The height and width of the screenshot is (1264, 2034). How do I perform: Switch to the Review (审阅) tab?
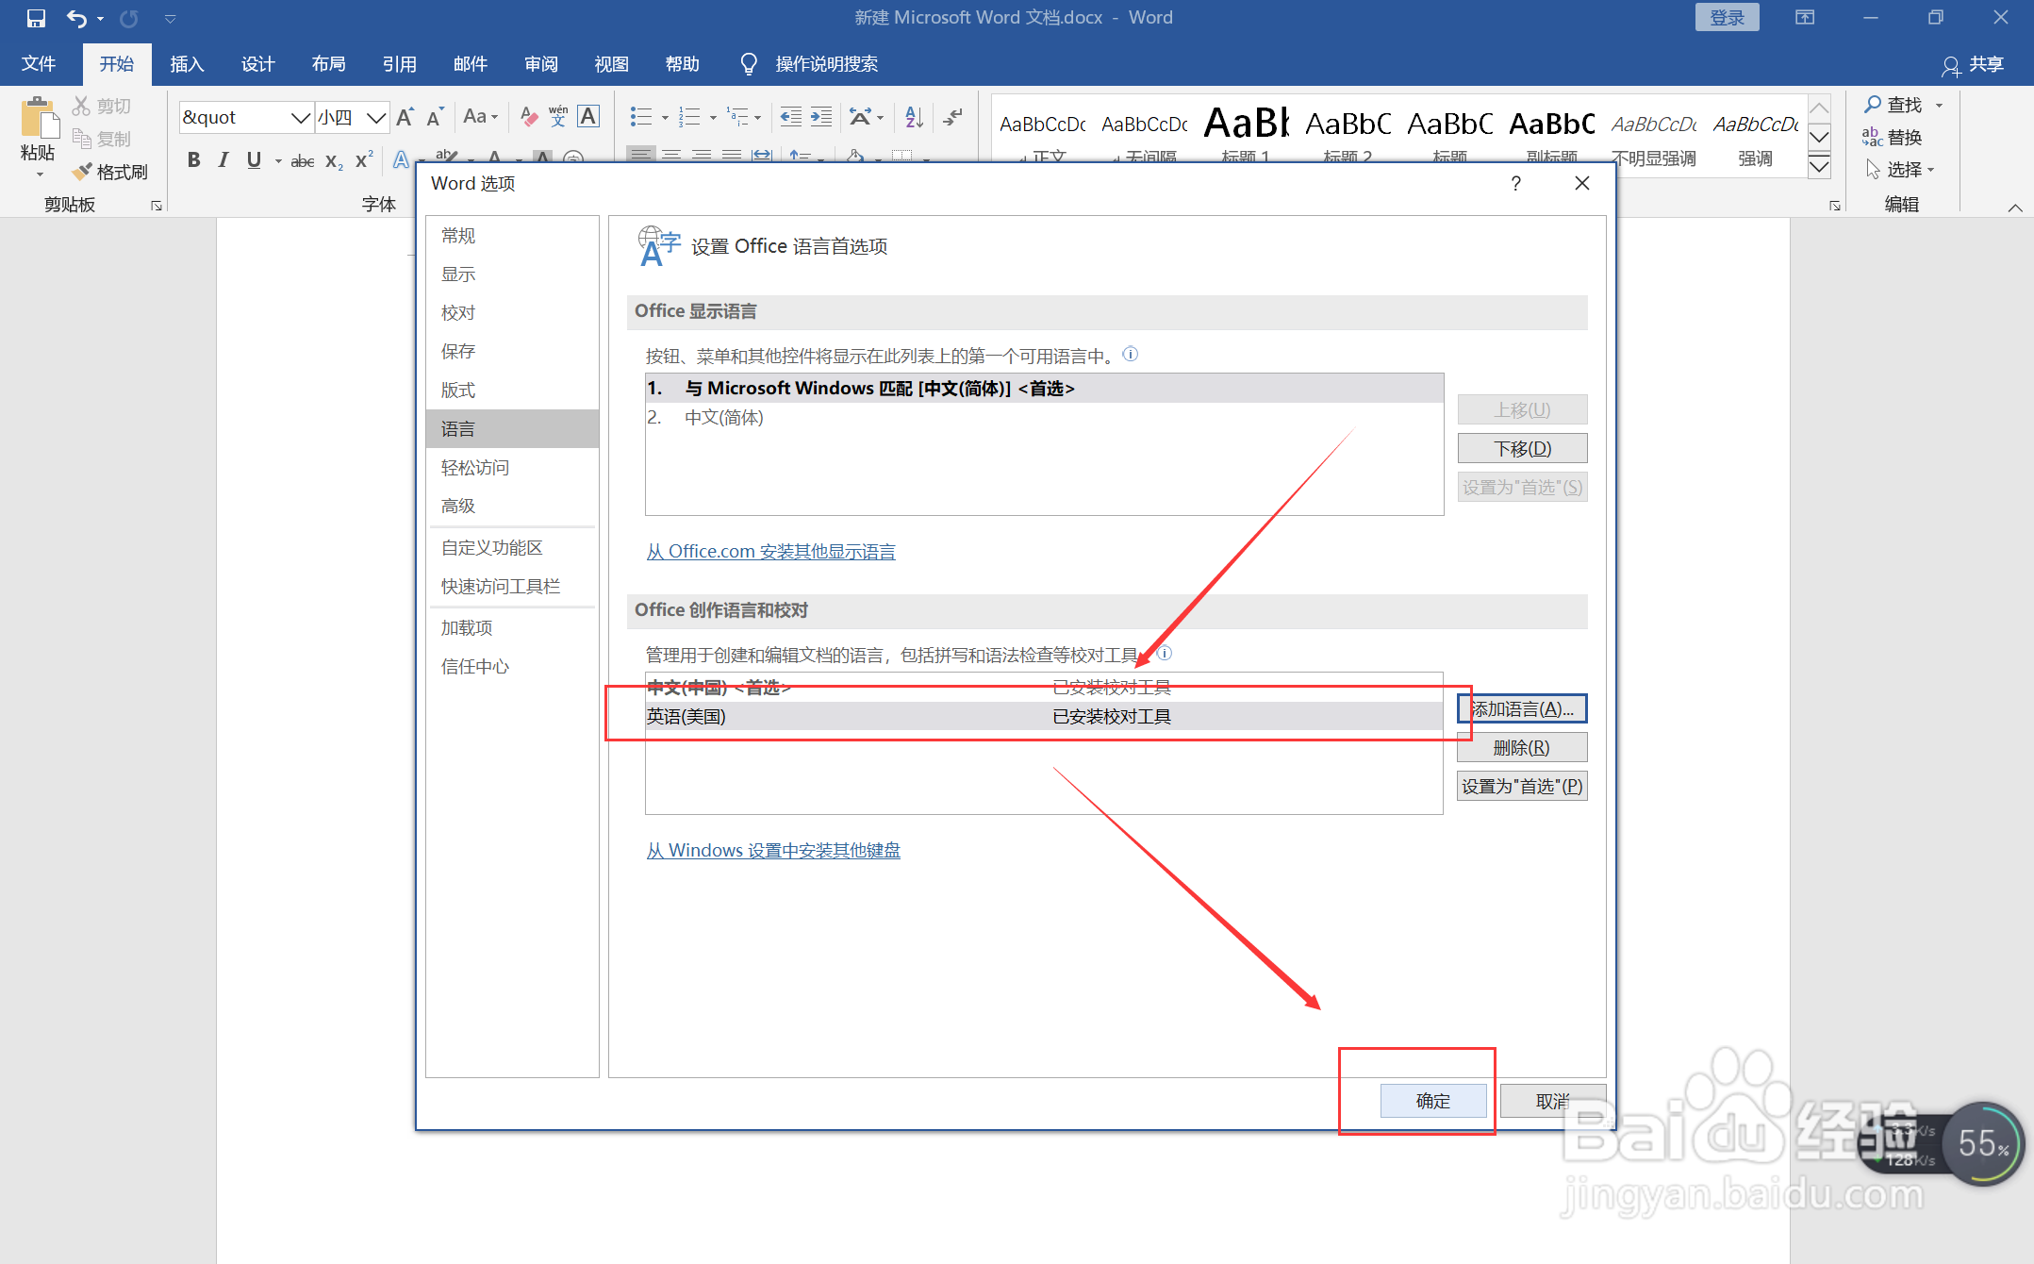pos(541,64)
